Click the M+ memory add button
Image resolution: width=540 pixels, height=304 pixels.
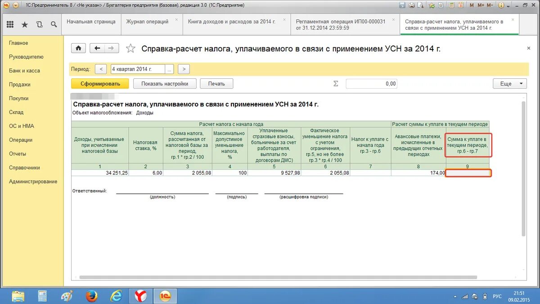coord(481,5)
